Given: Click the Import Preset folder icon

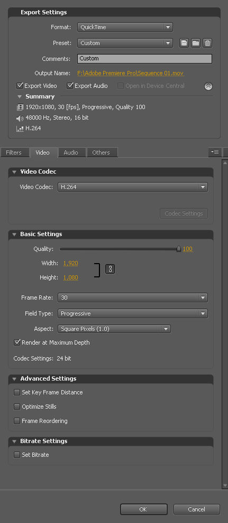Looking at the screenshot, I should [196, 43].
